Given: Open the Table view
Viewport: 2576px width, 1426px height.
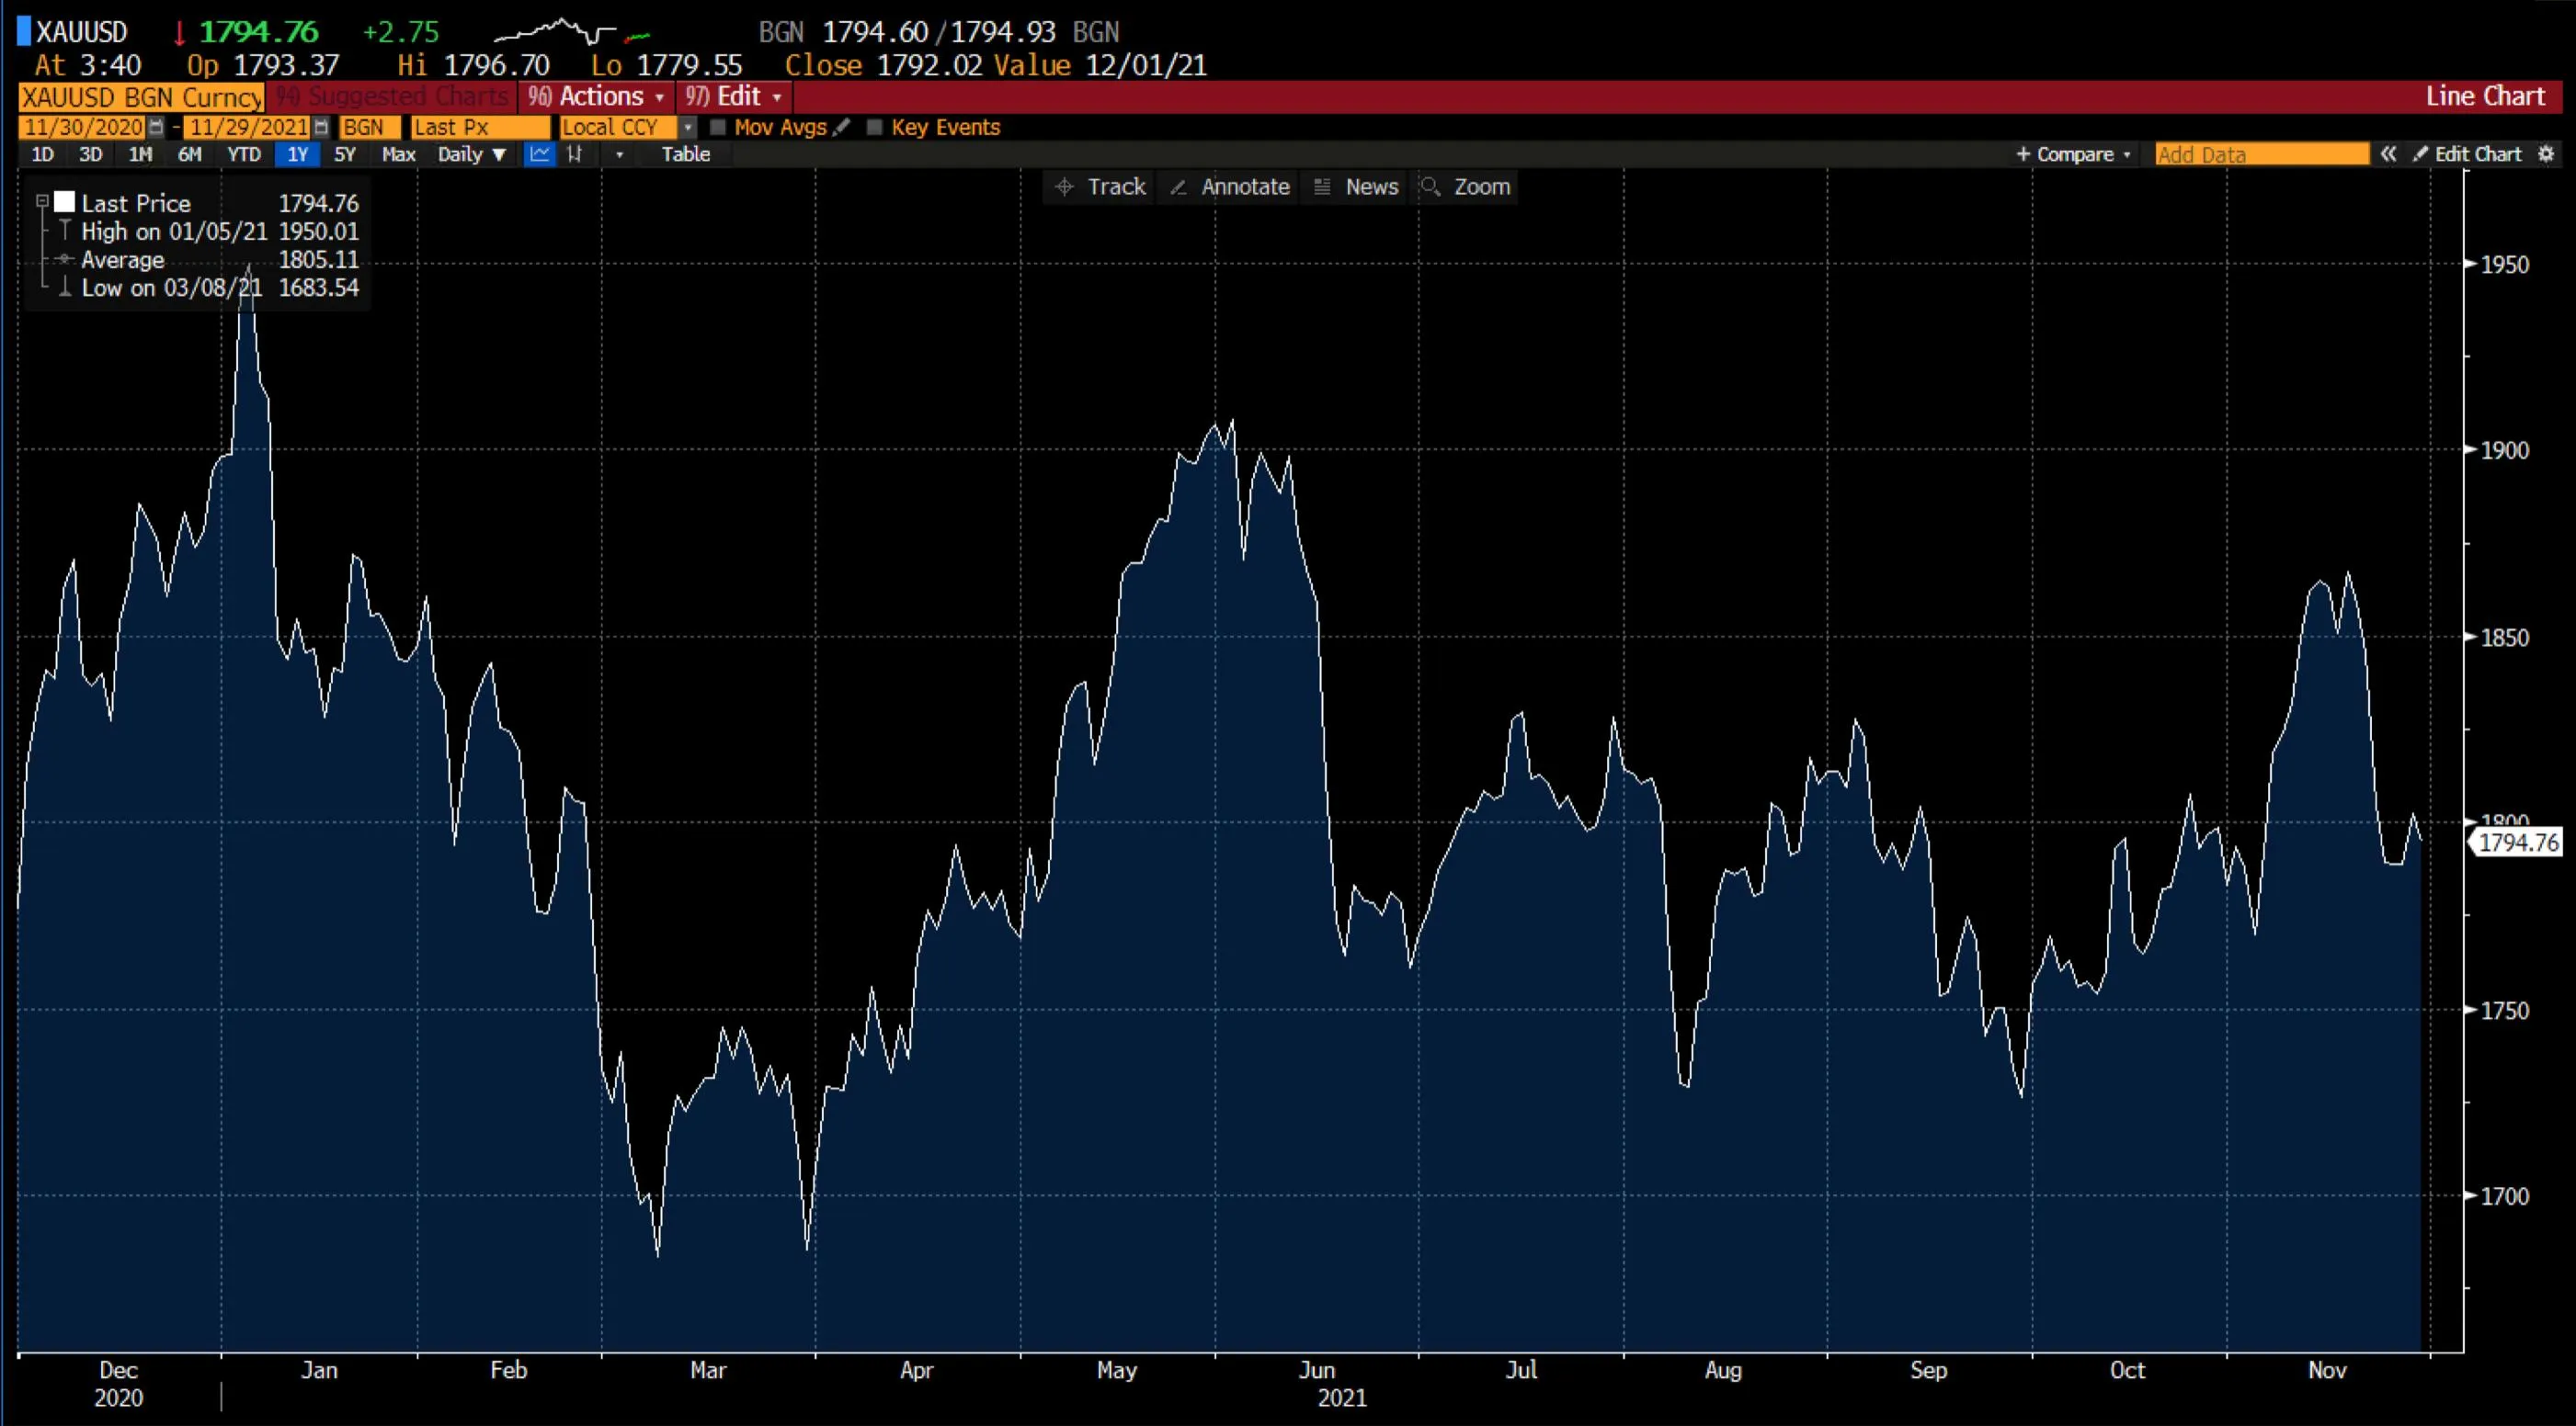Looking at the screenshot, I should click(x=686, y=155).
